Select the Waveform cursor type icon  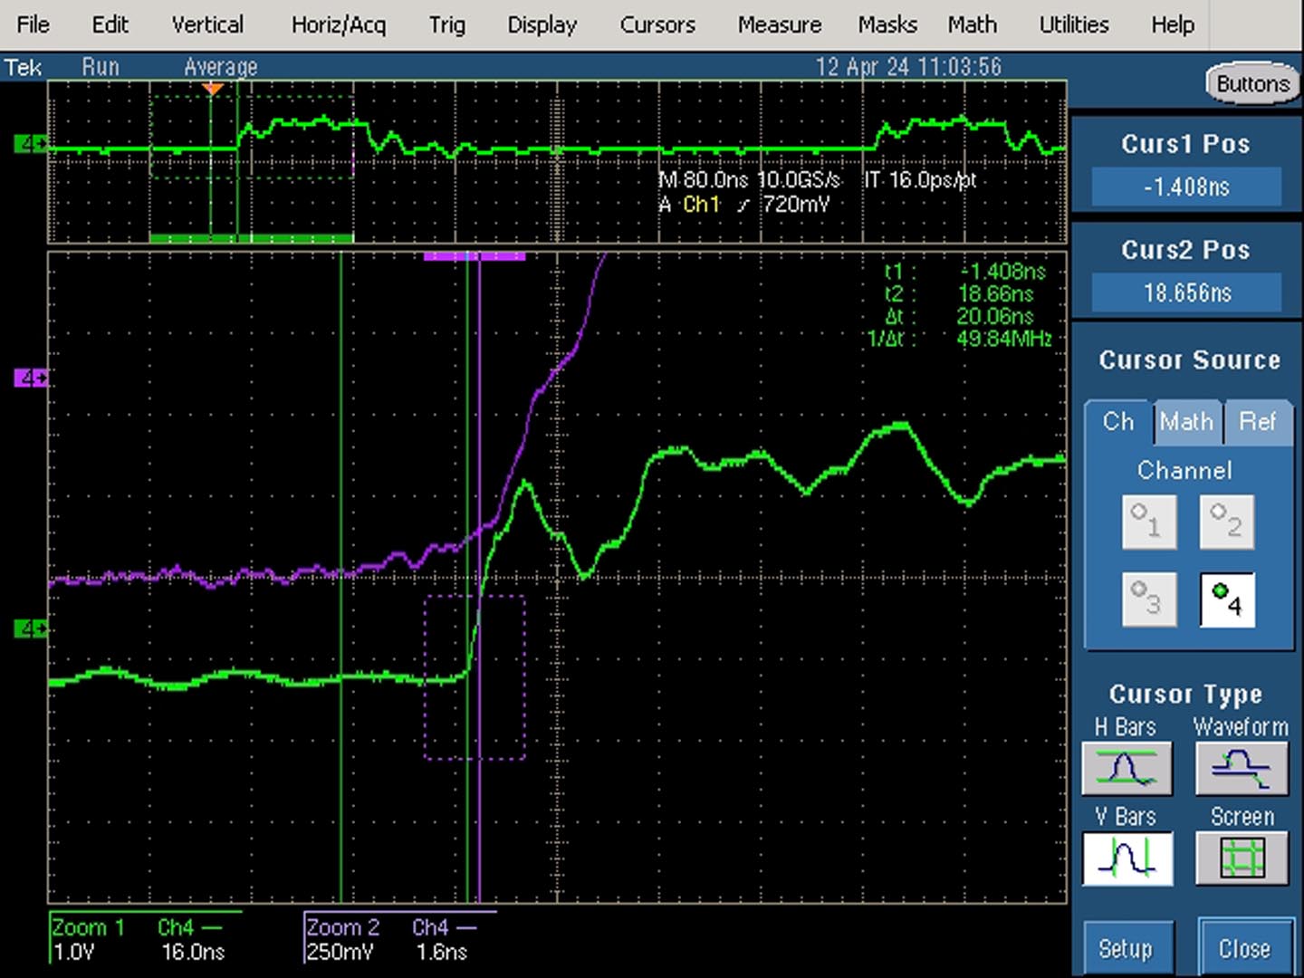pyautogui.click(x=1242, y=768)
